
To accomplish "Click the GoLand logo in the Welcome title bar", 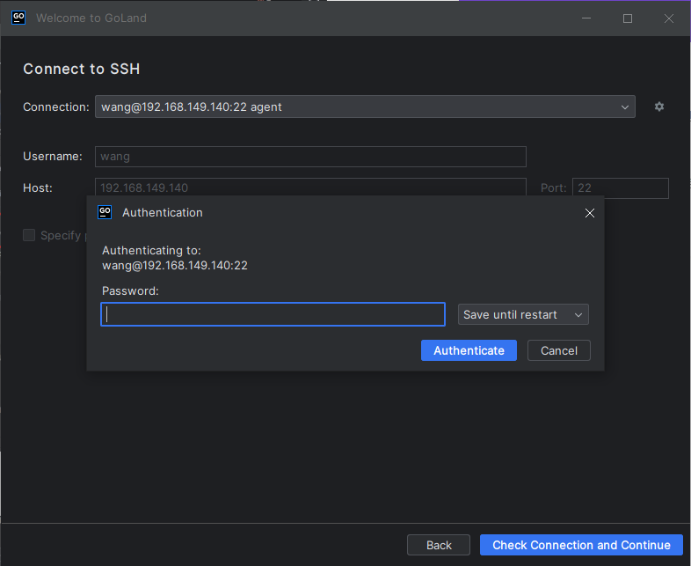I will click(x=18, y=18).
